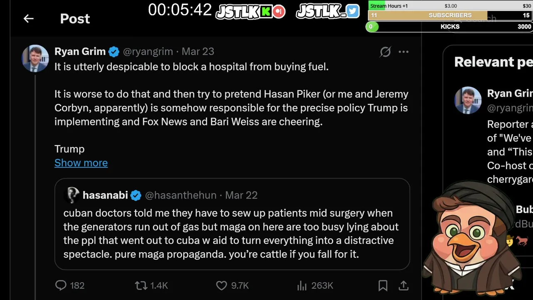The height and width of the screenshot is (300, 533).
Task: Click the Grok slashed-circle icon
Action: [x=385, y=52]
